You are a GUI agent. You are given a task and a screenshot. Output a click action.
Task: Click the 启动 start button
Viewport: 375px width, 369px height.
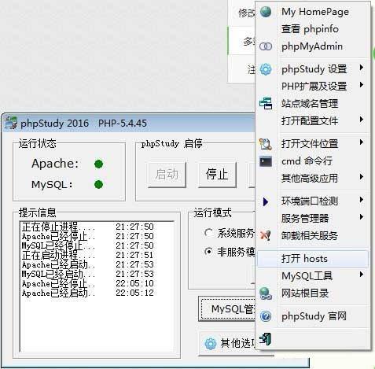[167, 175]
